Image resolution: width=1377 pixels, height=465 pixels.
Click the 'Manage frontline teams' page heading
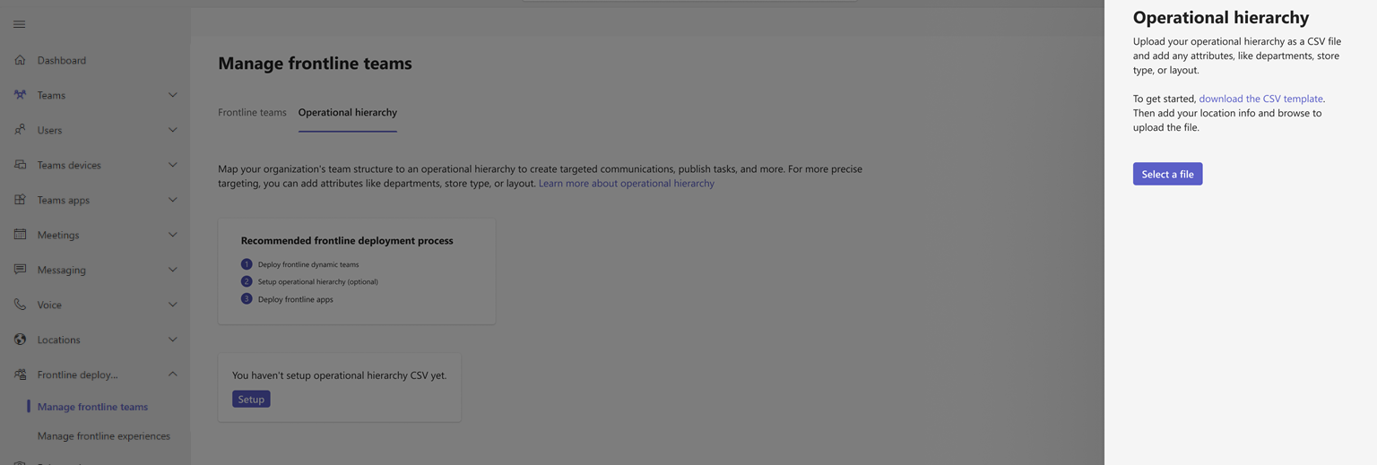tap(315, 64)
